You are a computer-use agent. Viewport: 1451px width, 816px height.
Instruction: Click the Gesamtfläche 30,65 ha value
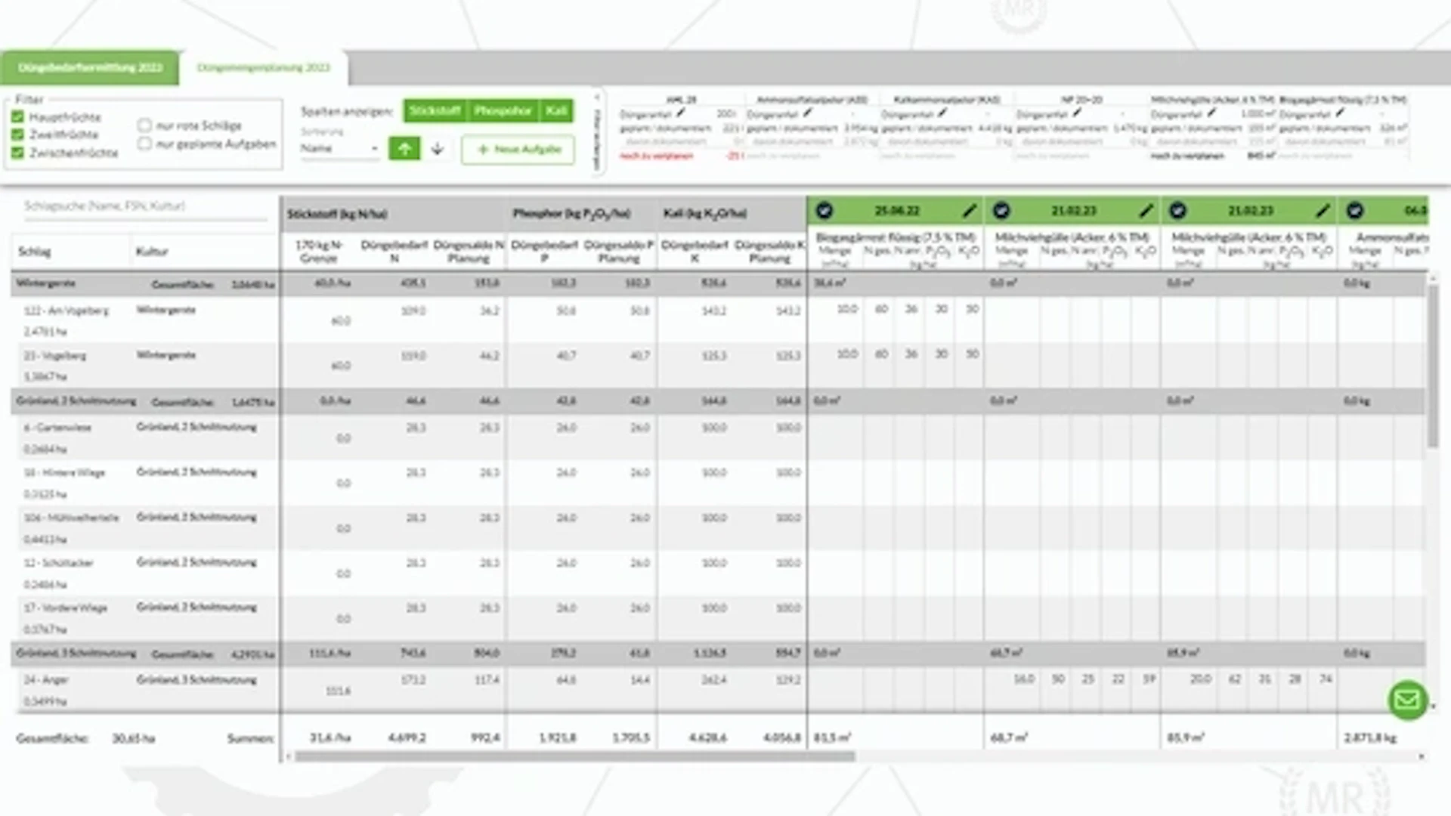tap(134, 739)
